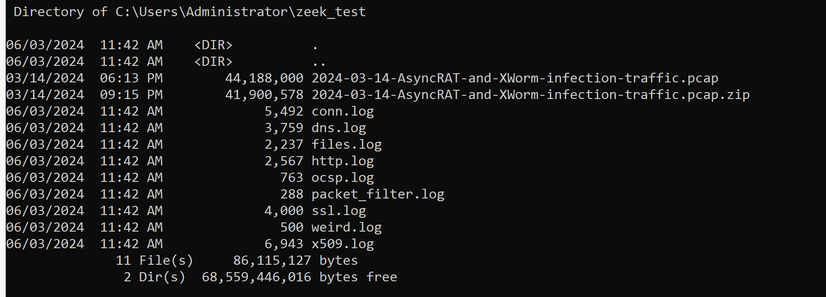Click the conn.log filename

pyautogui.click(x=343, y=111)
